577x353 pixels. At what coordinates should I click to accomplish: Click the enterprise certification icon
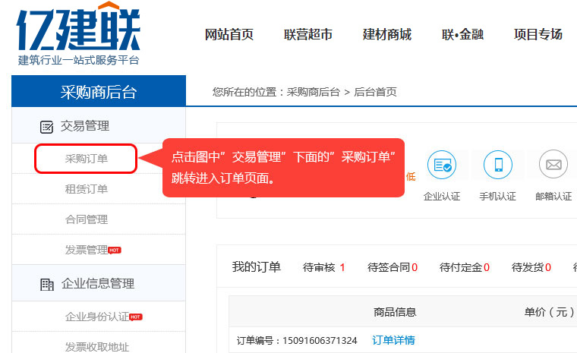[x=441, y=165]
